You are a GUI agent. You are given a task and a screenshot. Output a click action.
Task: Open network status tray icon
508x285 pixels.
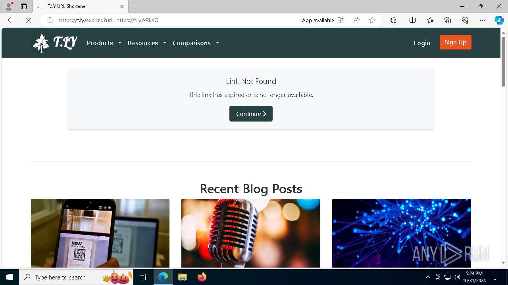(447, 277)
